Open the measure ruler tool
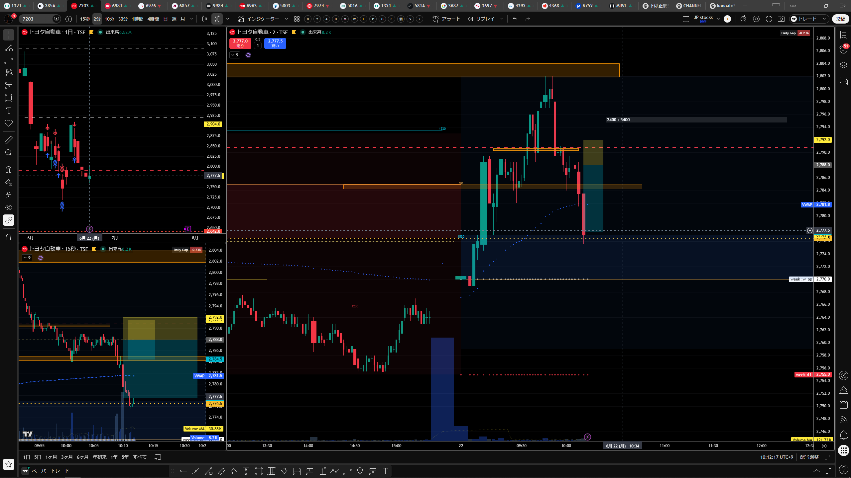 (9, 140)
